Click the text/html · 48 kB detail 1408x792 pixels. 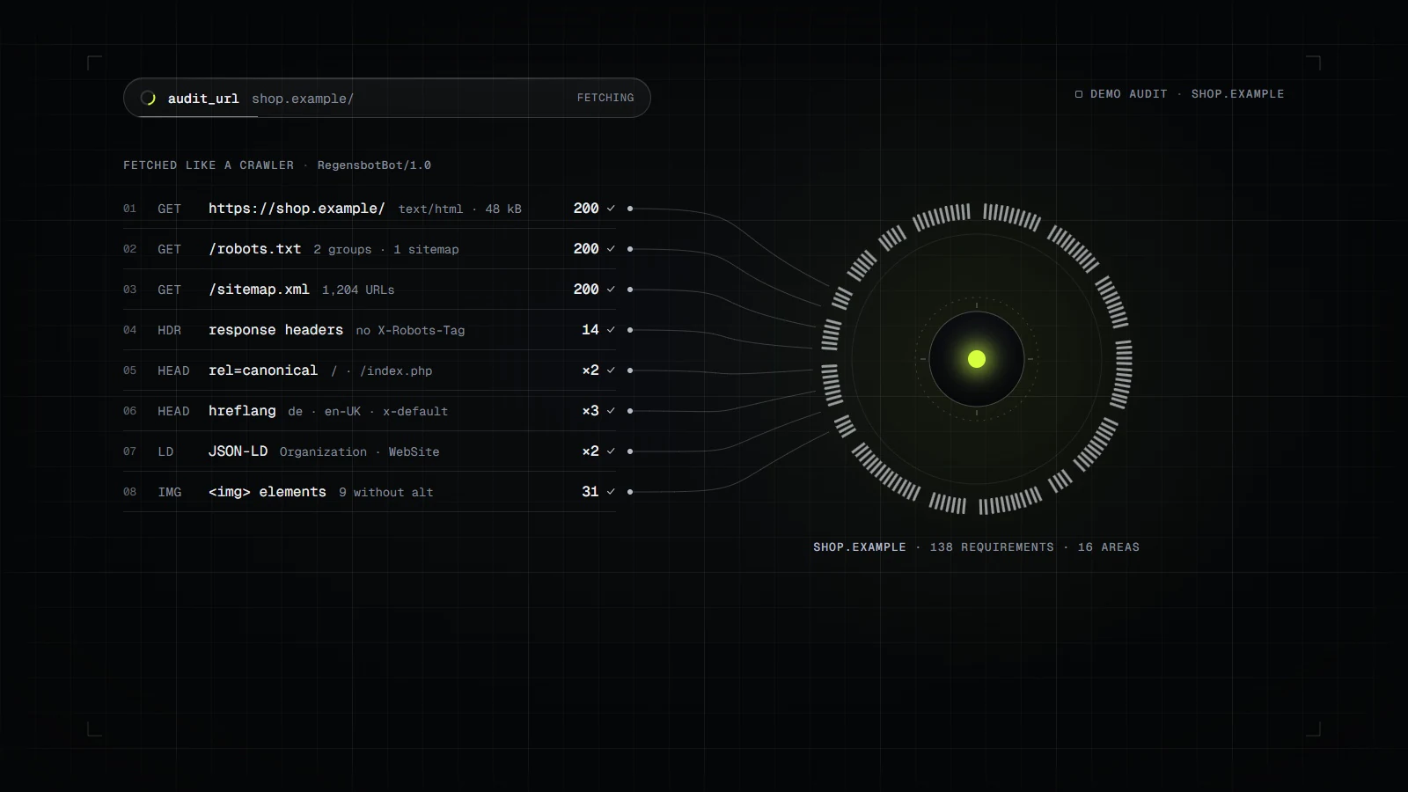click(x=460, y=209)
